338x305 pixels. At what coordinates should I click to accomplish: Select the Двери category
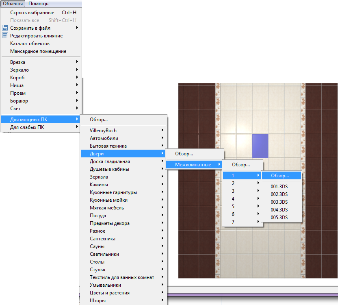(x=123, y=154)
